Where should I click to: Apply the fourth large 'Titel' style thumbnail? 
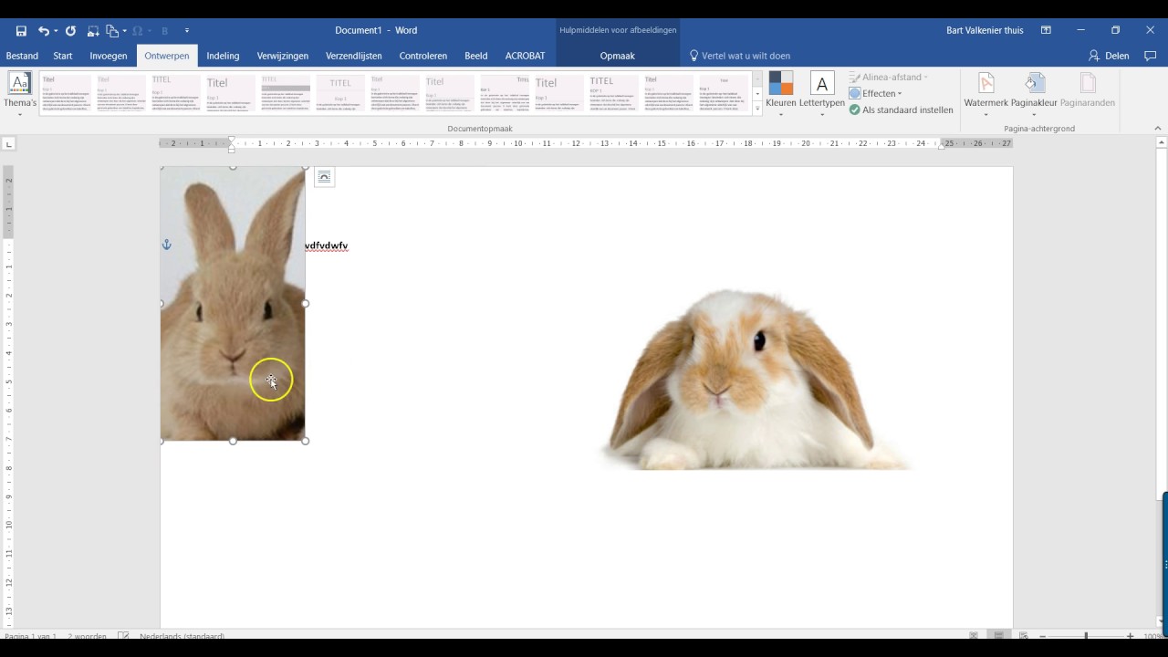[231, 93]
